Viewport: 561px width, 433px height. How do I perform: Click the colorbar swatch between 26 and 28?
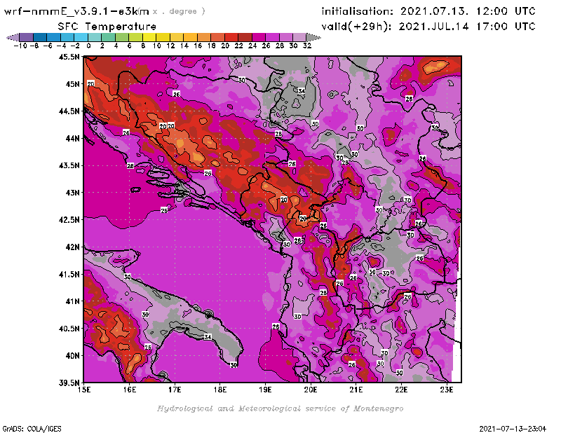point(272,37)
